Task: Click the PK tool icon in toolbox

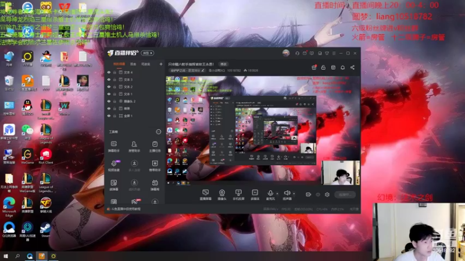Action: (x=135, y=202)
